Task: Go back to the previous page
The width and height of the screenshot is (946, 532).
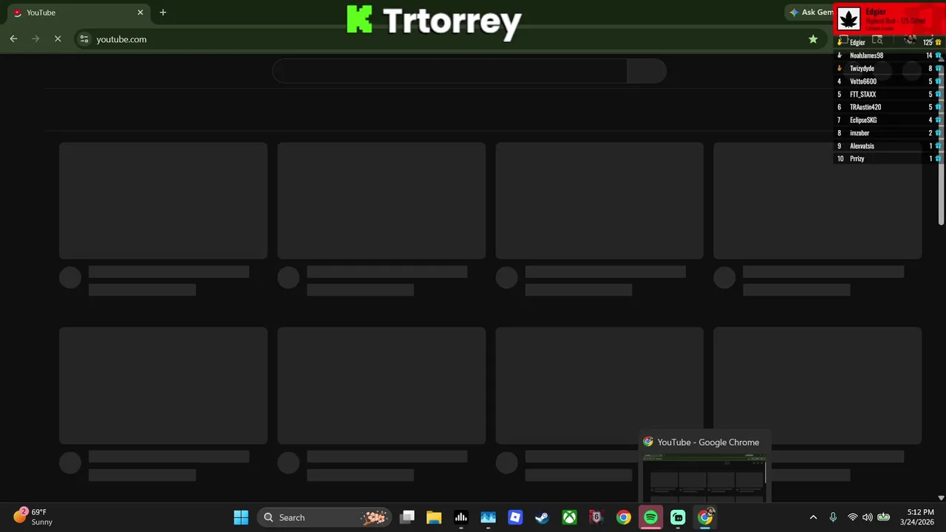Action: [x=13, y=39]
